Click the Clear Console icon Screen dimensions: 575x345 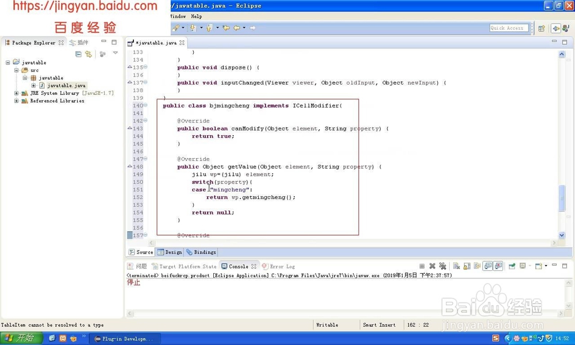point(456,266)
